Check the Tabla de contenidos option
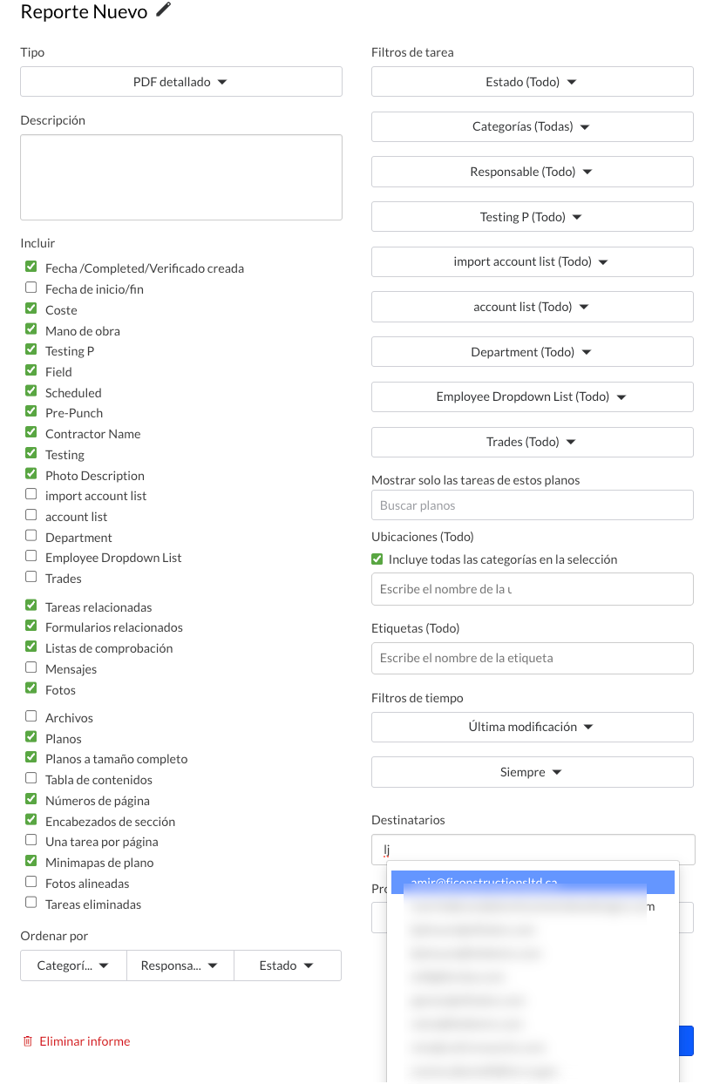Viewport: 713px width, 1084px height. click(x=31, y=779)
